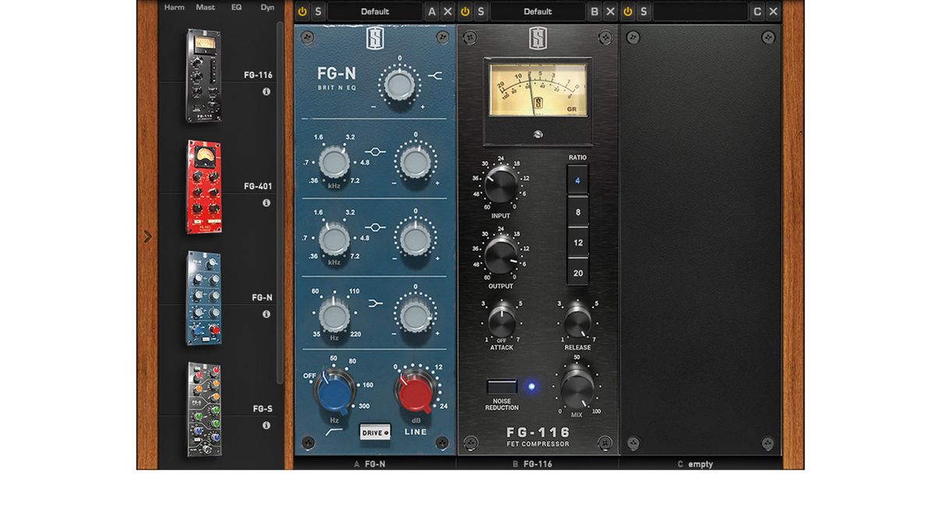Open info for the FG-S module
This screenshot has height=526, width=935.
tap(266, 425)
